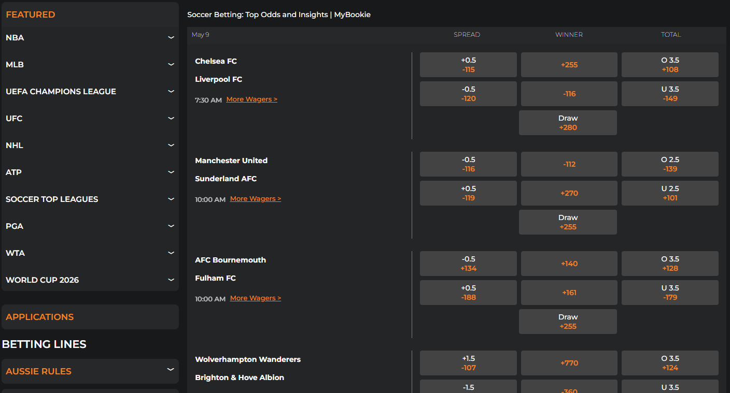
Task: Bet Sunderland AFC spread +0.5 -119
Action: pos(468,193)
